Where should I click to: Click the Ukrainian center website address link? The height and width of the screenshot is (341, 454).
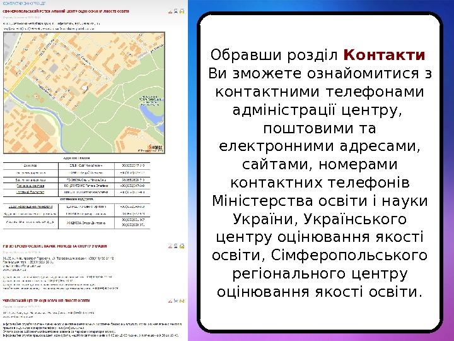point(18,317)
